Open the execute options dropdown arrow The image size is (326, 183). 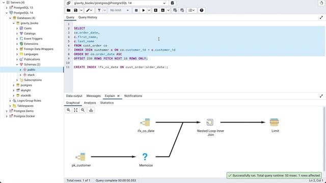tap(149, 10)
